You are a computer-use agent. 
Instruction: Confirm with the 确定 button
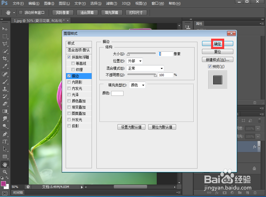coord(217,43)
